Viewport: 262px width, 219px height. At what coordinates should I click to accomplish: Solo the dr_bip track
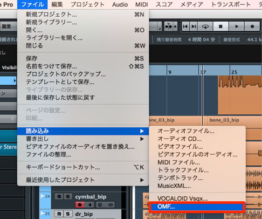[x=68, y=214]
